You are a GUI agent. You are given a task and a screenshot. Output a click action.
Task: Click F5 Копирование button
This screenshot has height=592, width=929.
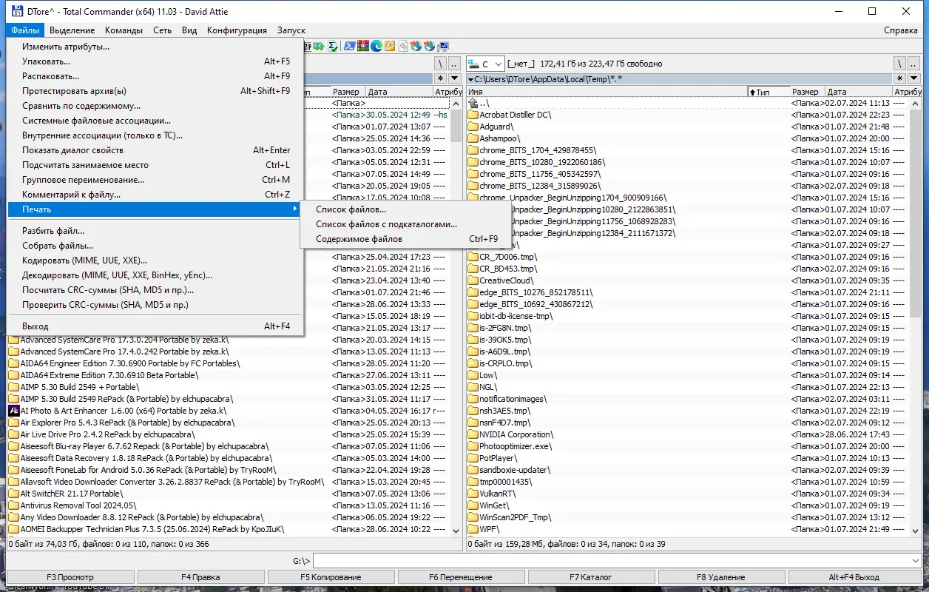pyautogui.click(x=331, y=577)
